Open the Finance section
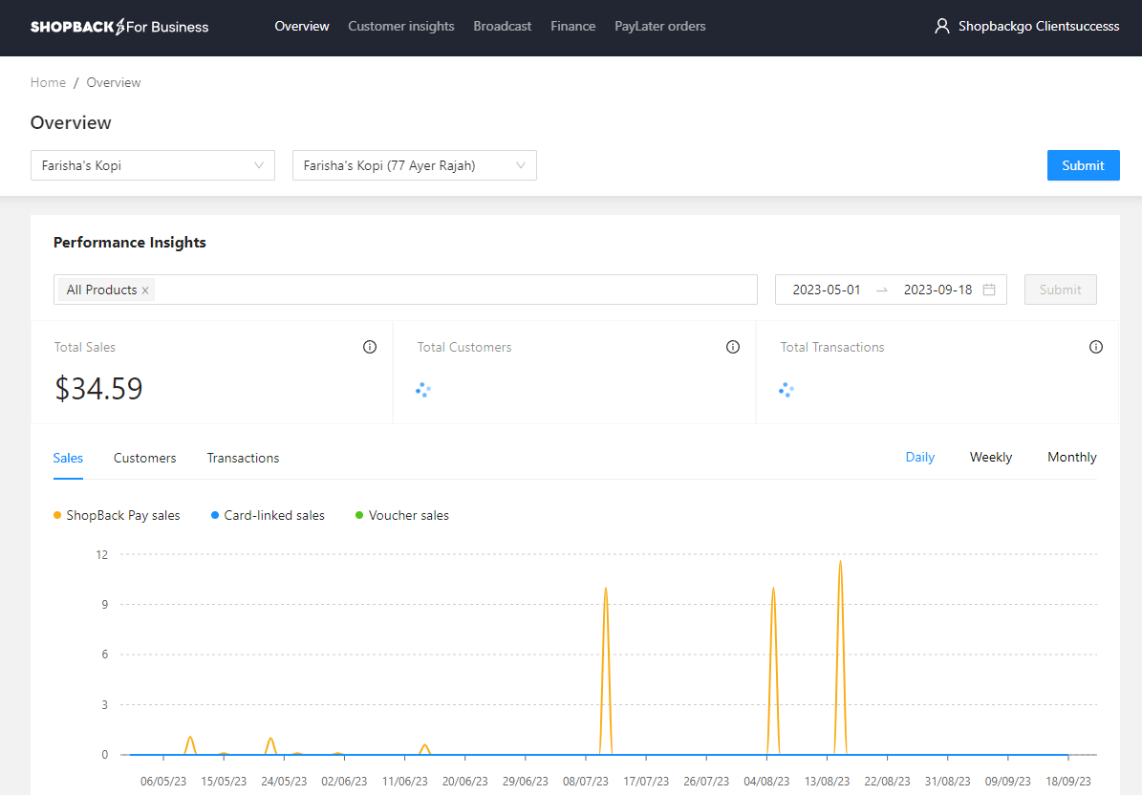This screenshot has width=1142, height=795. (x=572, y=26)
